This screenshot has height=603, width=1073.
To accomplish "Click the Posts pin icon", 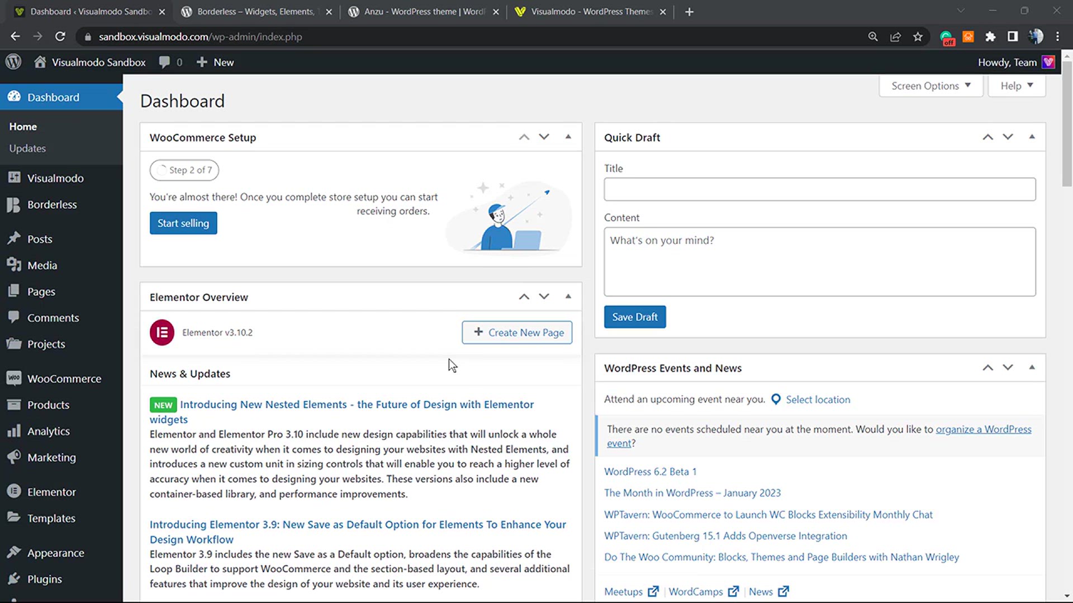I will tap(14, 238).
